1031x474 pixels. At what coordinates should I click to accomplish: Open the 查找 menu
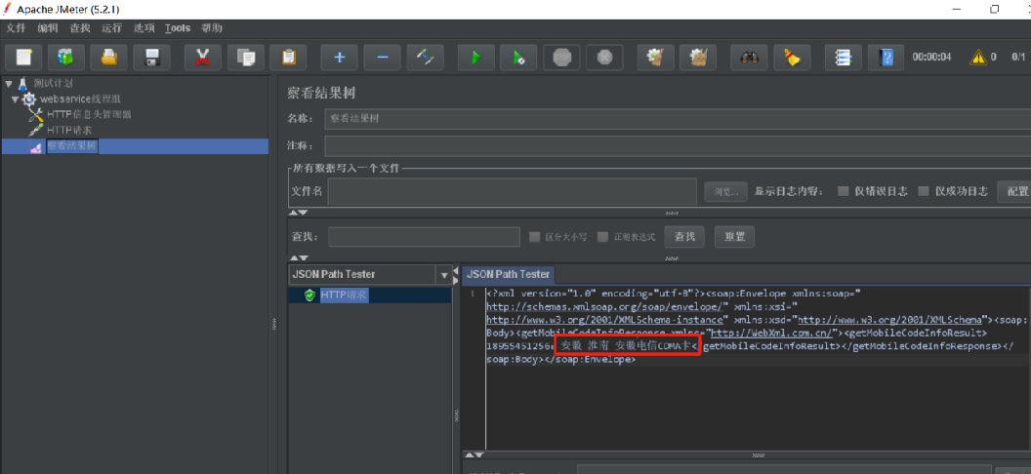point(79,28)
